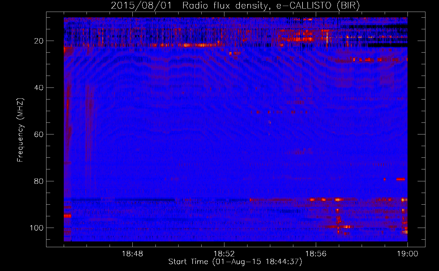Click the 80 MHz frequency tick label
Screen dimensions: 439x271
point(39,181)
